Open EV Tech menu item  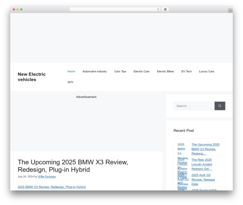[187, 71]
